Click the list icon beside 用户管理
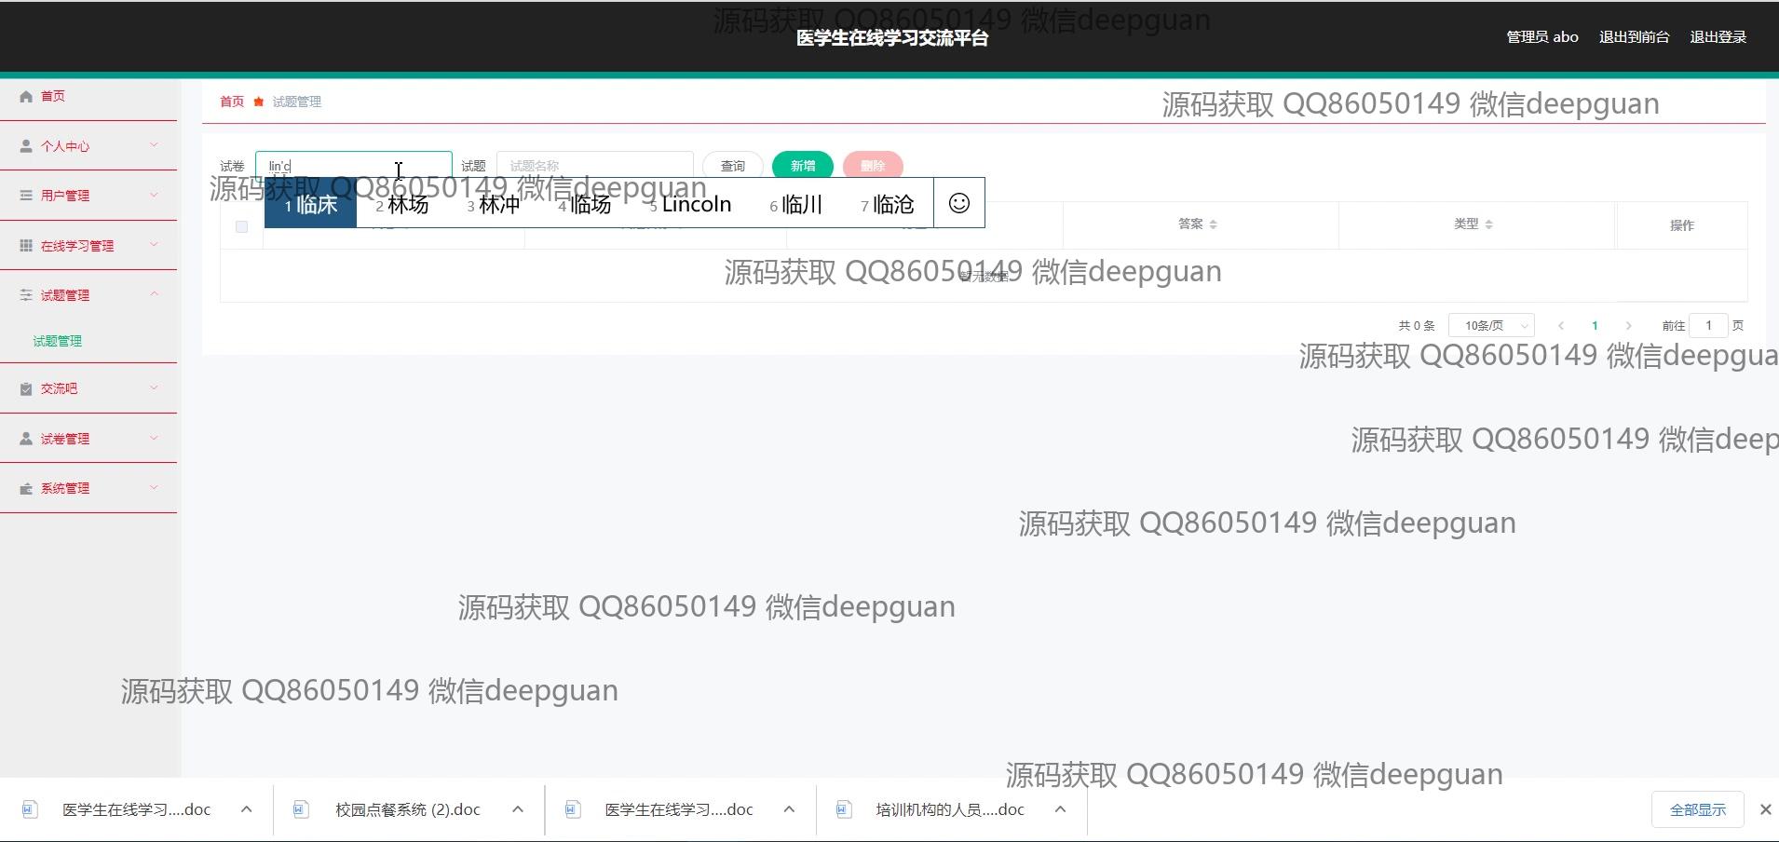The height and width of the screenshot is (842, 1779). (x=26, y=196)
